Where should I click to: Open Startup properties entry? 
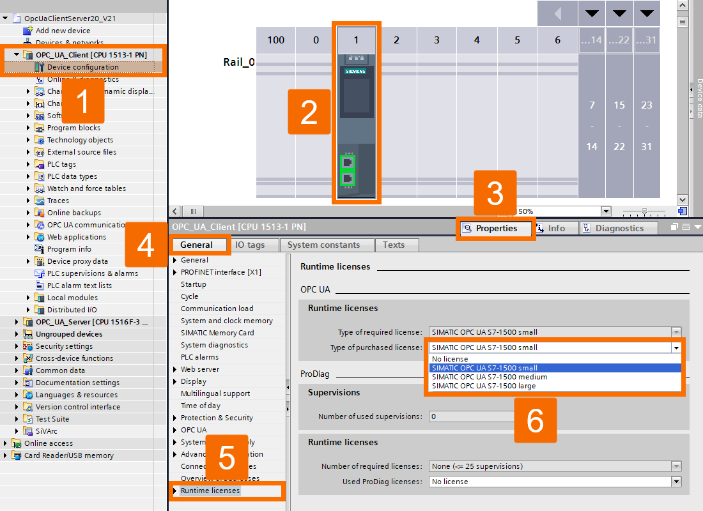point(194,284)
